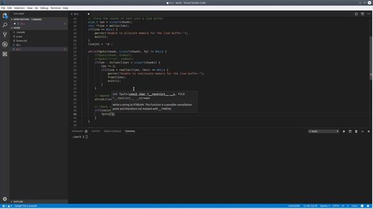Open the Edit menu
Viewport: 373px width, 209px height.
(9, 8)
